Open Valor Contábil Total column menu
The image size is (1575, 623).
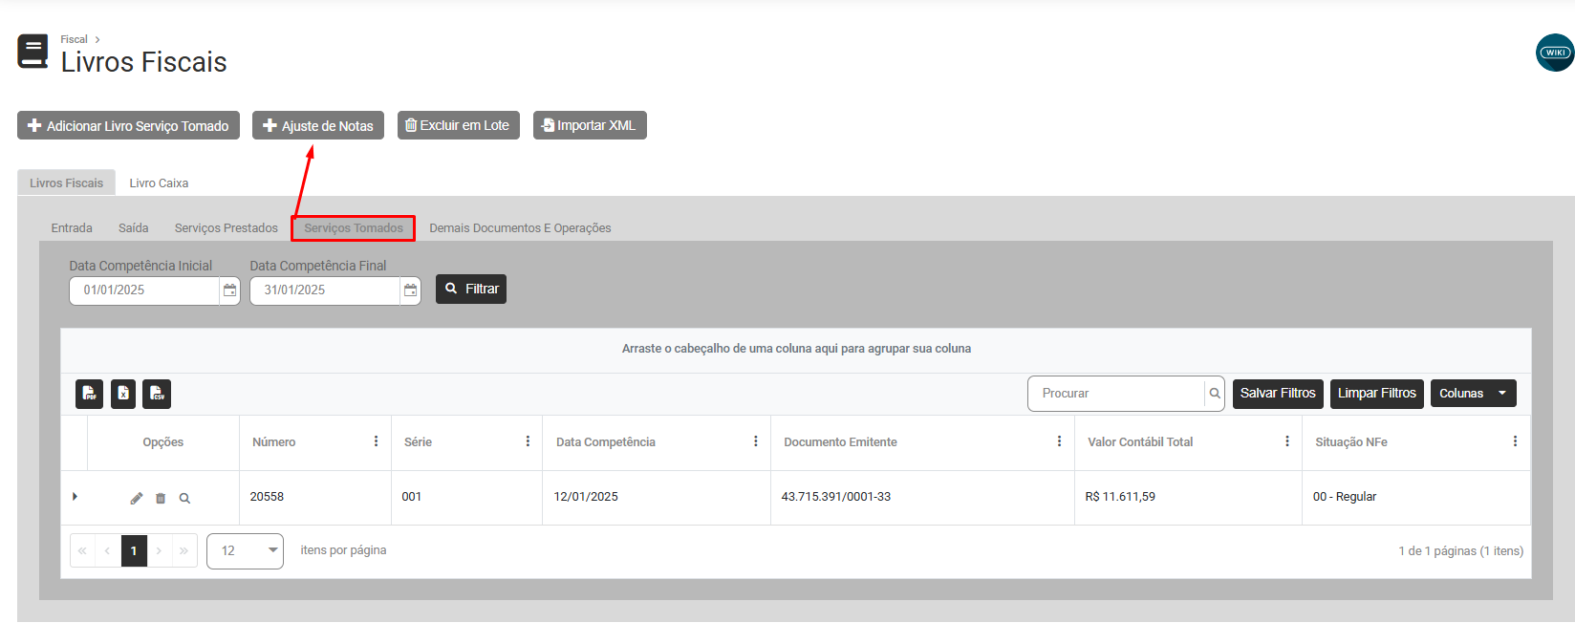coord(1286,441)
